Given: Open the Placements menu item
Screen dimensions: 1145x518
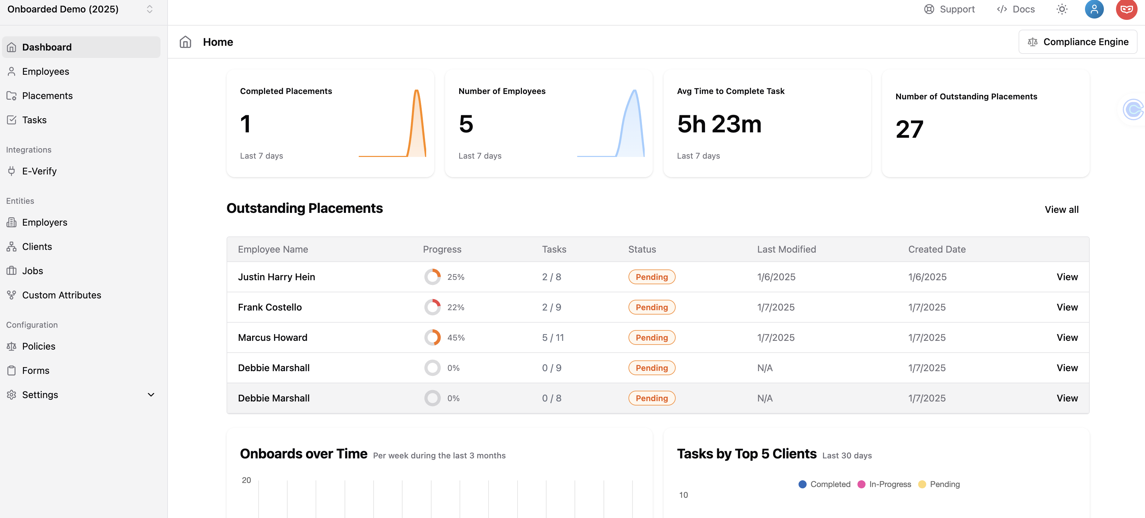Looking at the screenshot, I should [x=47, y=96].
